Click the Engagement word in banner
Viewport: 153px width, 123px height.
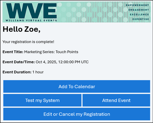tap(138, 10)
